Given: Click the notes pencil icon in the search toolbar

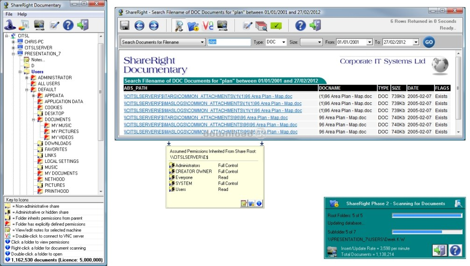Looking at the screenshot, I should pyautogui.click(x=247, y=26).
